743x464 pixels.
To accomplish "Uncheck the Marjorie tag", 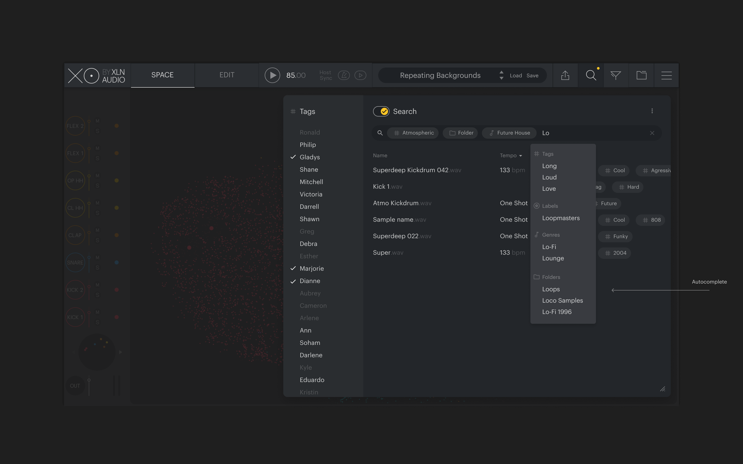I will 311,269.
